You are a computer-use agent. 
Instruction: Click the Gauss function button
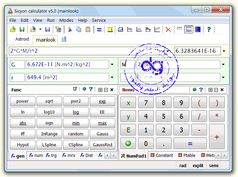102,134
